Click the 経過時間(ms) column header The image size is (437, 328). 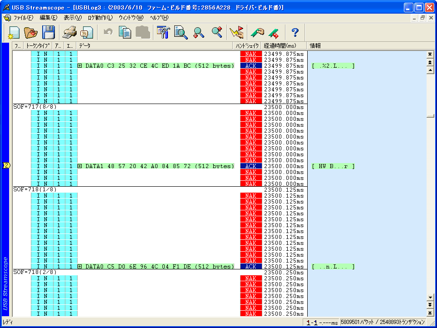(284, 46)
